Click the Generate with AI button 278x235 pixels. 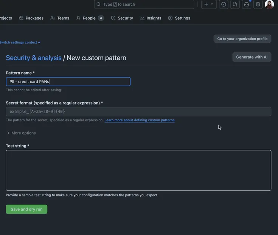(252, 57)
